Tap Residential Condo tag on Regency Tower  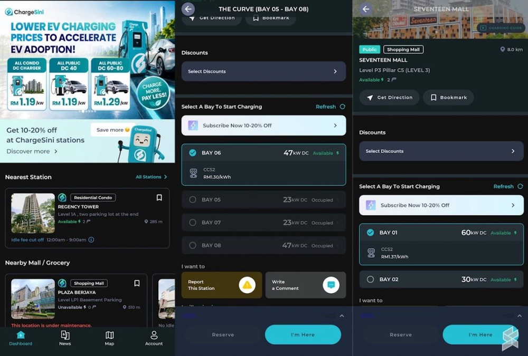coord(93,198)
